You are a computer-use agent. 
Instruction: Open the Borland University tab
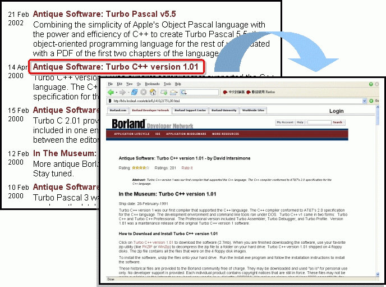click(224, 111)
